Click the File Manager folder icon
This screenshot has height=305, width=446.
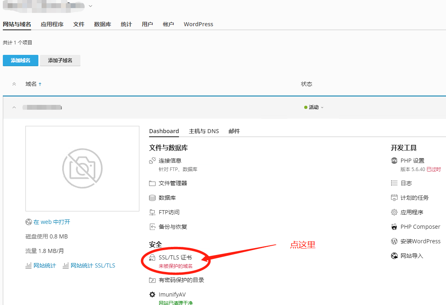[152, 184]
